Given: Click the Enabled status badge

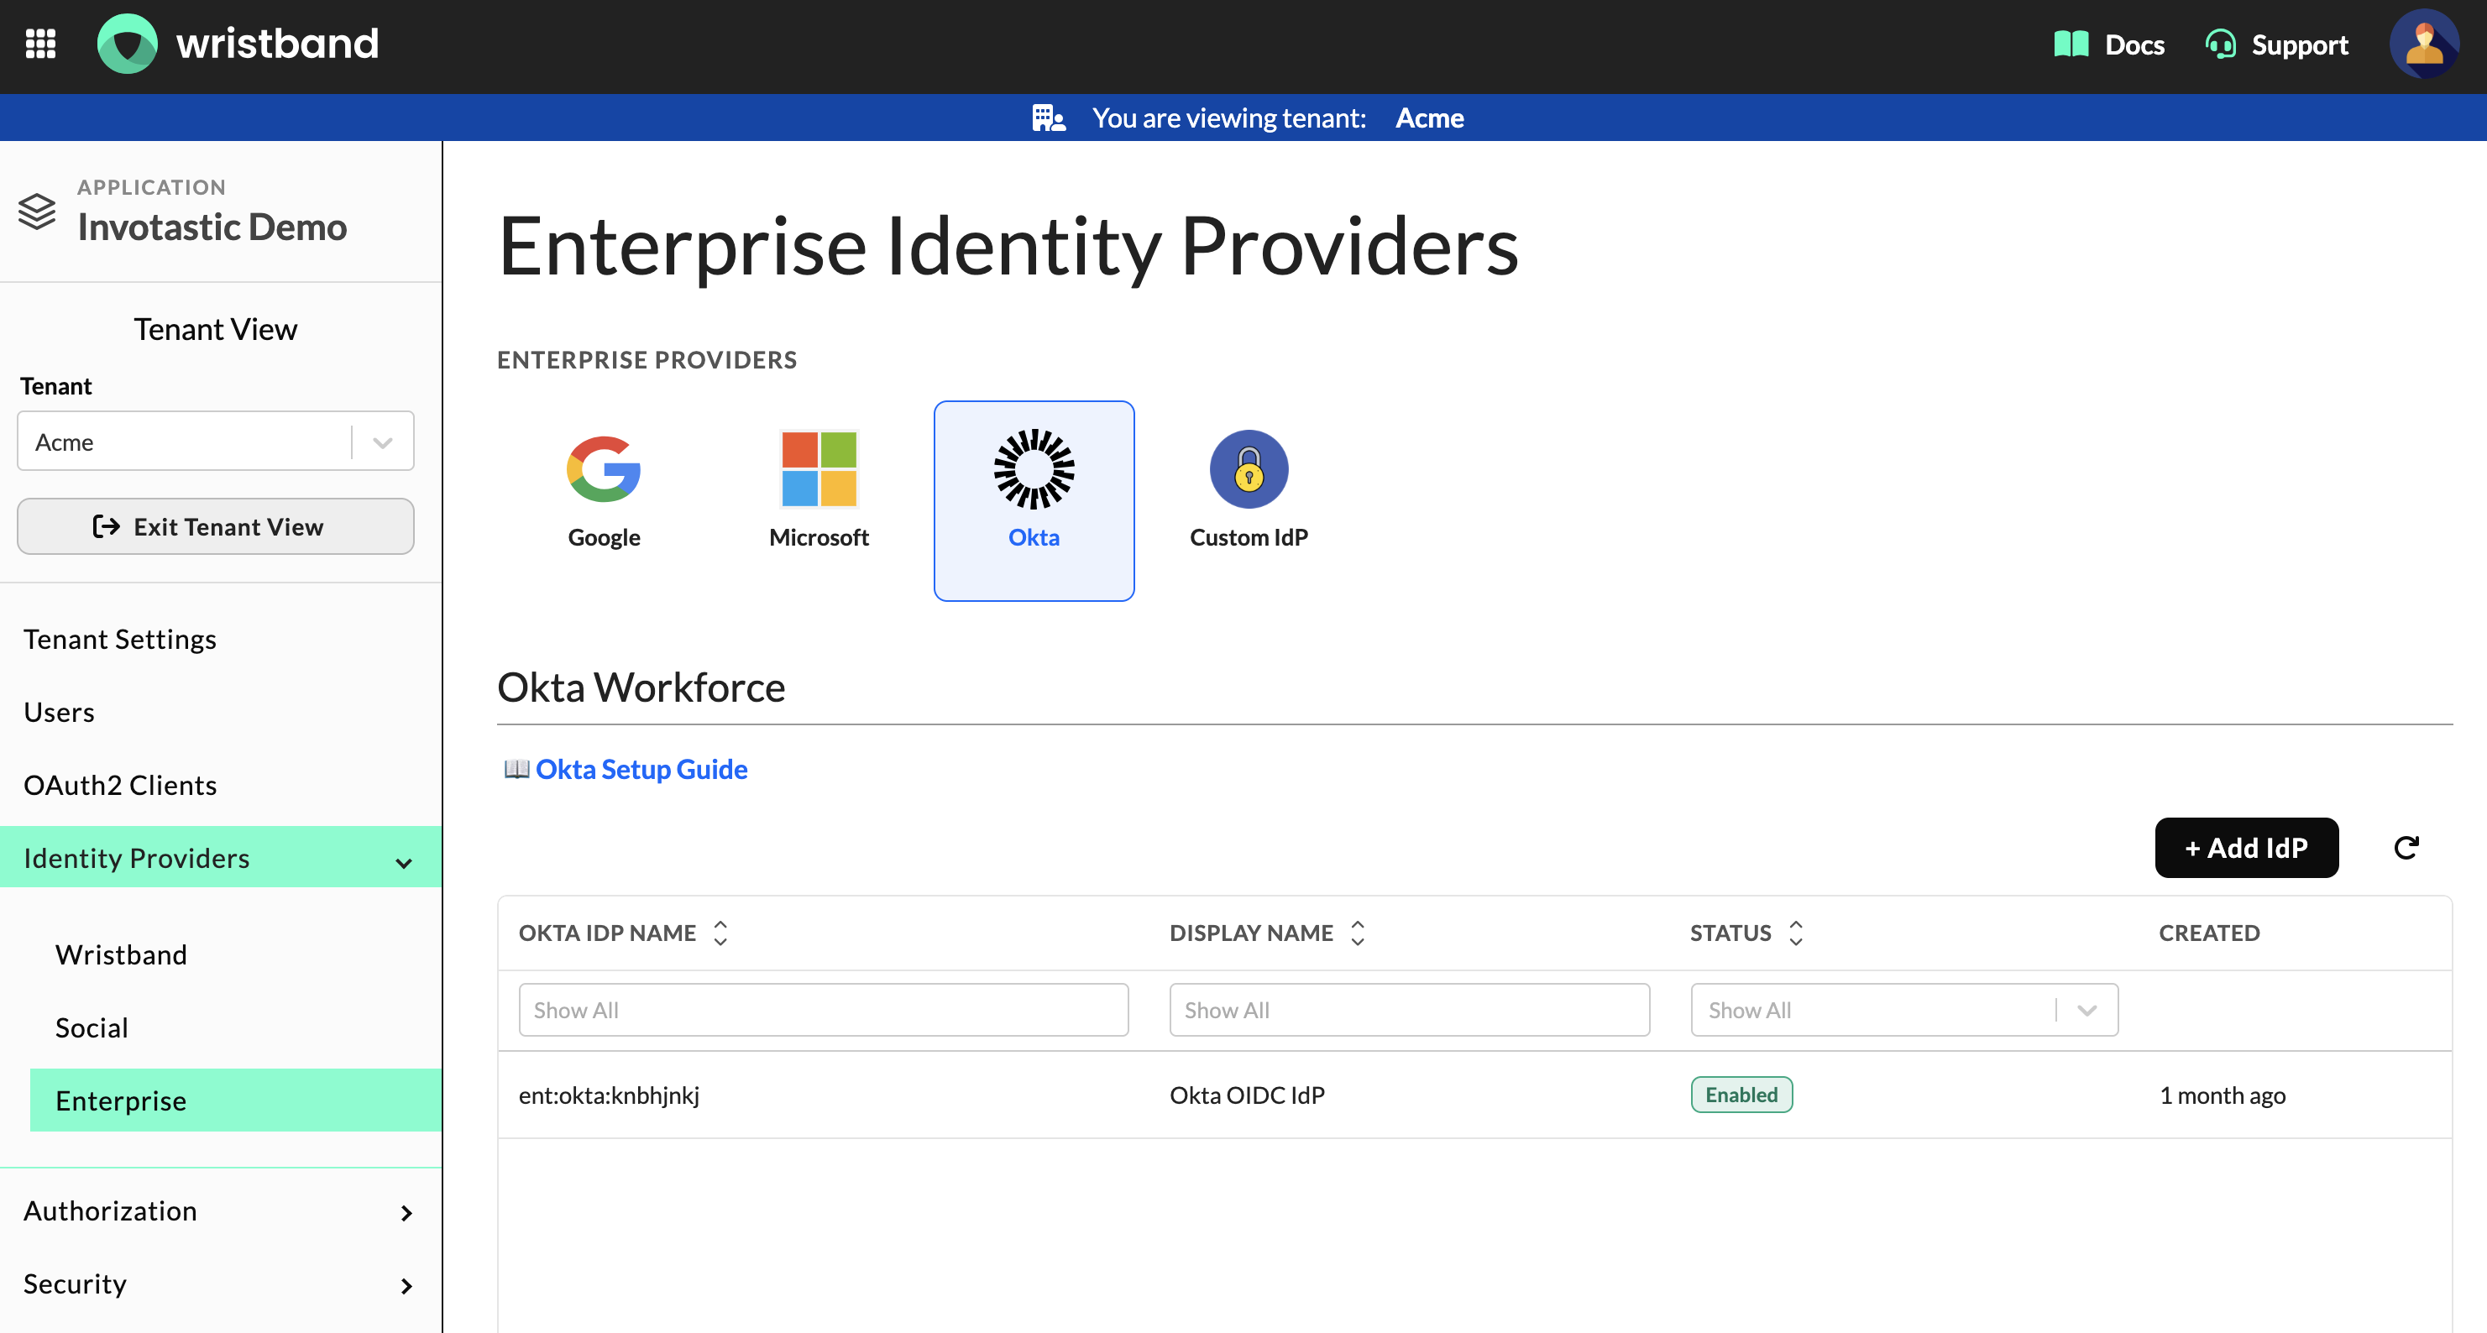Looking at the screenshot, I should (x=1741, y=1095).
